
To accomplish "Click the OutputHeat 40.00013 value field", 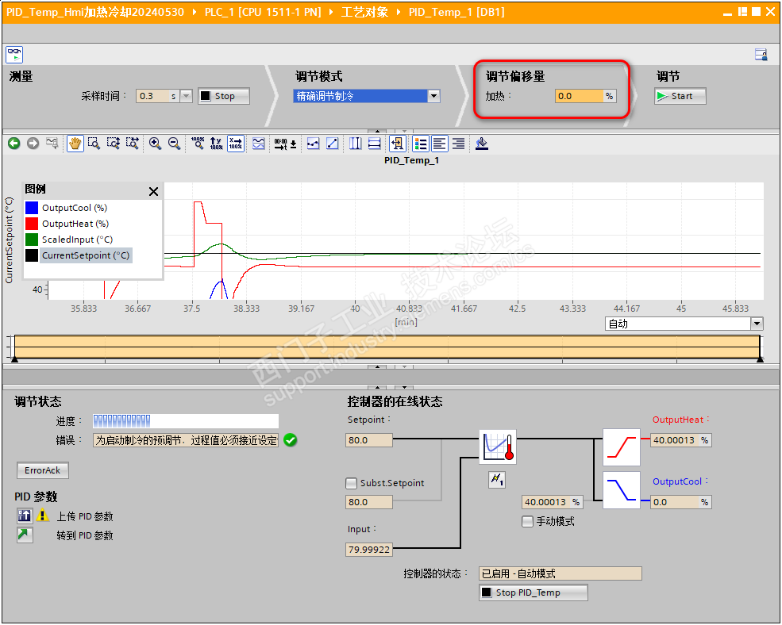I will [x=680, y=440].
